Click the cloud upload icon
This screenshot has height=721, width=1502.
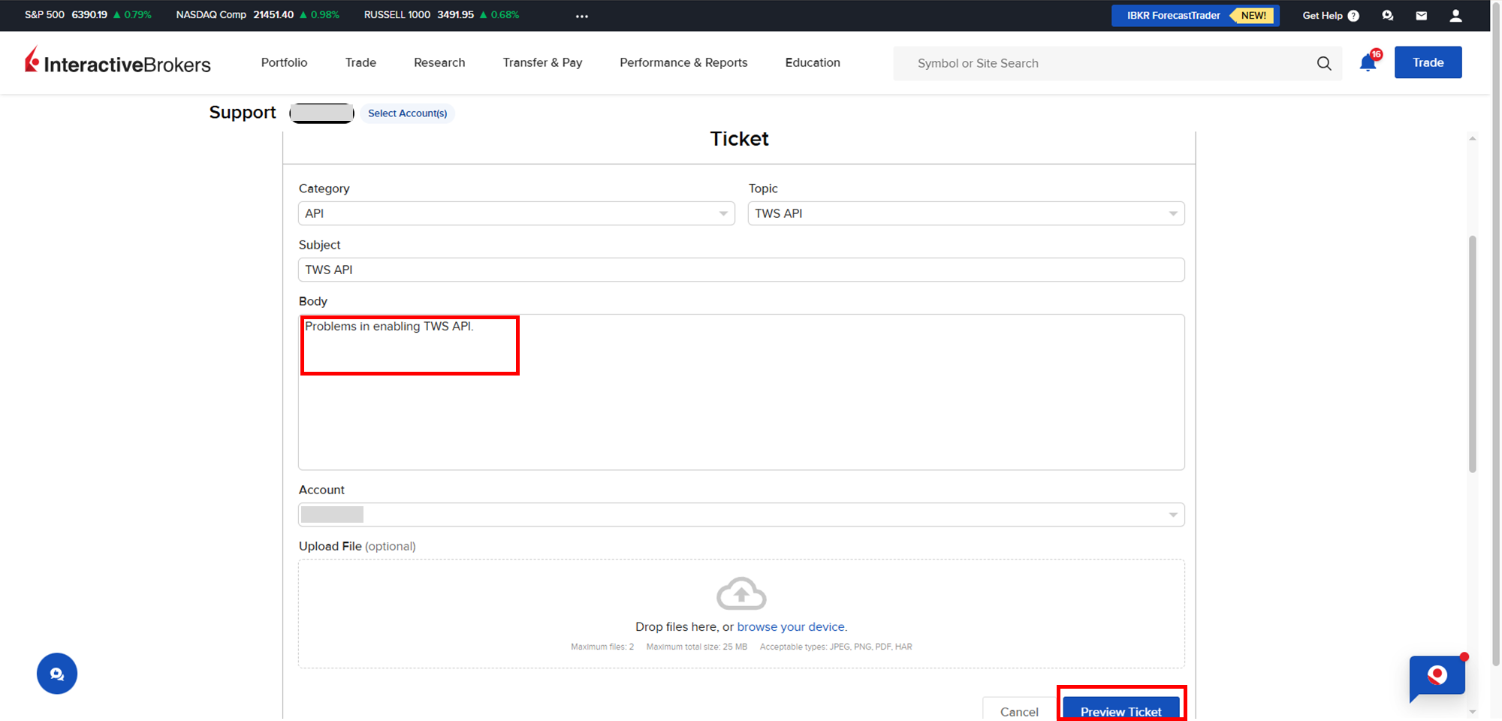point(741,594)
